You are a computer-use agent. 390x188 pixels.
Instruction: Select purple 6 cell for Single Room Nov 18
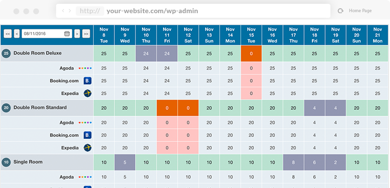coord(314,163)
